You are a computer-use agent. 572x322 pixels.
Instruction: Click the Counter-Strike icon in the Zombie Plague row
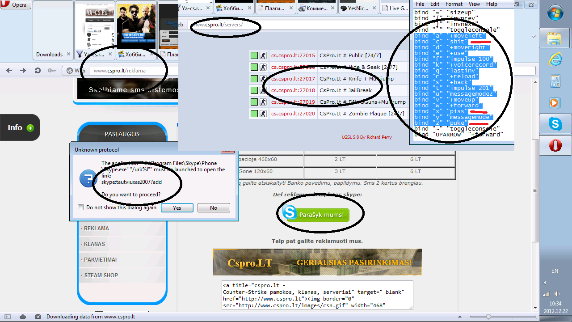[264, 114]
